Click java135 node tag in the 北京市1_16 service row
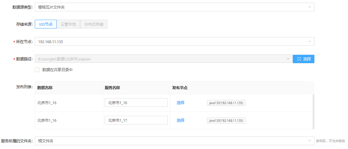This screenshot has height=149, width=348. [226, 103]
